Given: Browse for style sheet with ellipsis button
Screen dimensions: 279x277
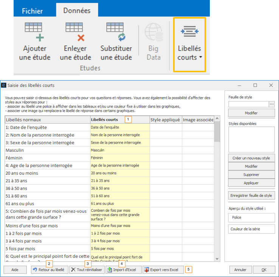Looking at the screenshot, I should (x=271, y=104).
